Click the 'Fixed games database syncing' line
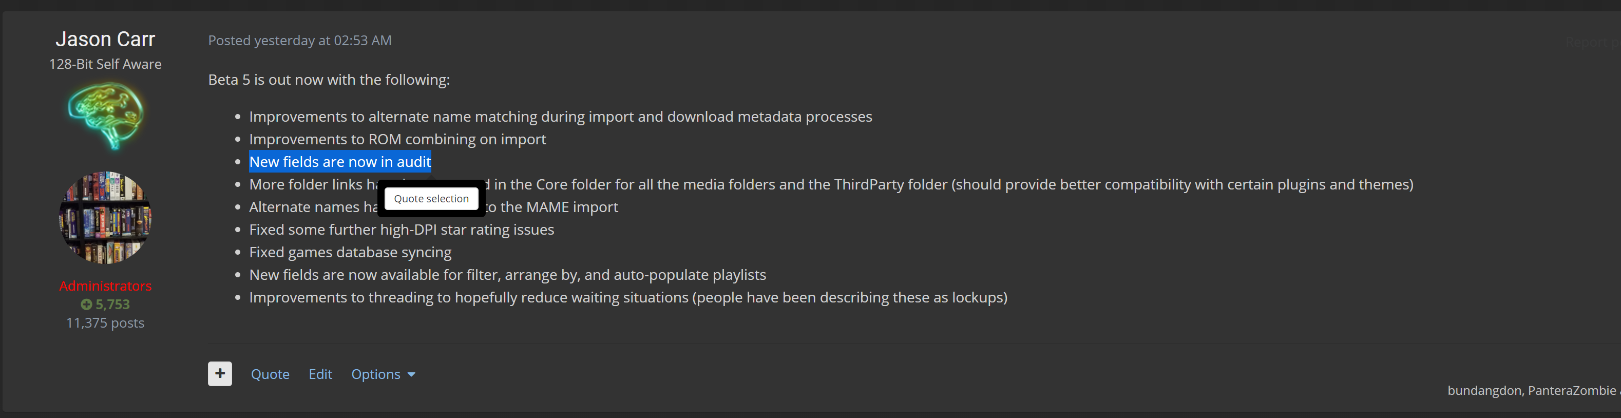This screenshot has width=1621, height=418. tap(350, 253)
